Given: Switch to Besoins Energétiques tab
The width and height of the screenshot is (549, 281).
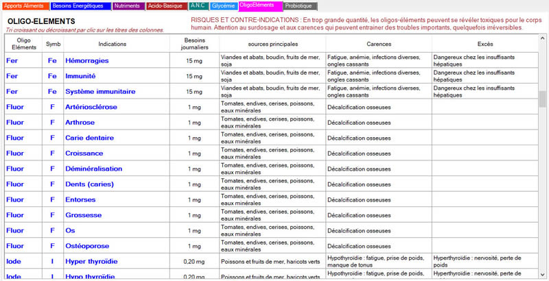Looking at the screenshot, I should coord(81,6).
